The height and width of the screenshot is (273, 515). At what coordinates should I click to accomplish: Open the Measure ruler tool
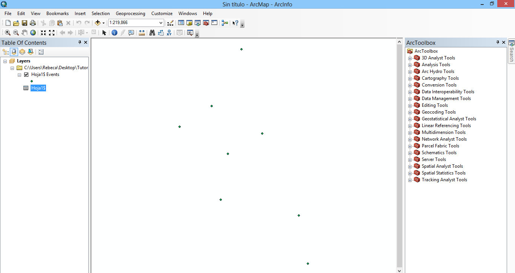click(x=142, y=33)
